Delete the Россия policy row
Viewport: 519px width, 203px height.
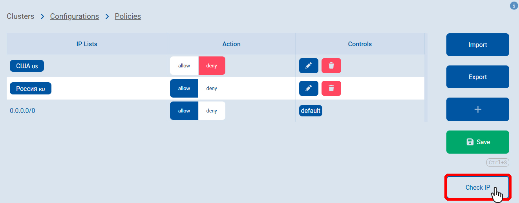pos(331,89)
